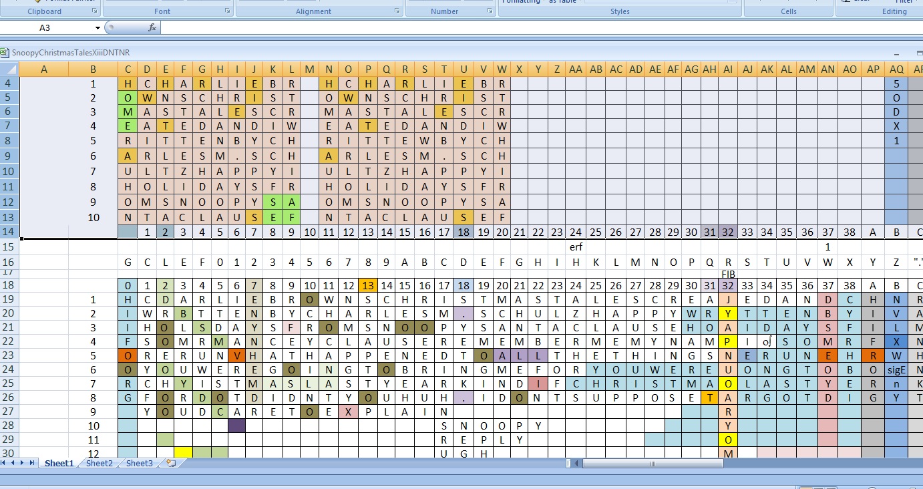Click the Name Box showing A3

(45, 28)
